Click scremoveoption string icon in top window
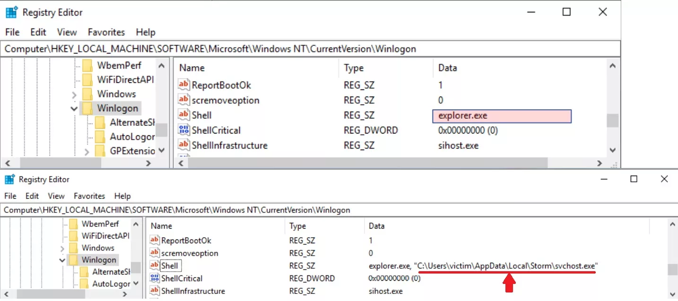Screen dimensions: 678x301 pos(183,100)
